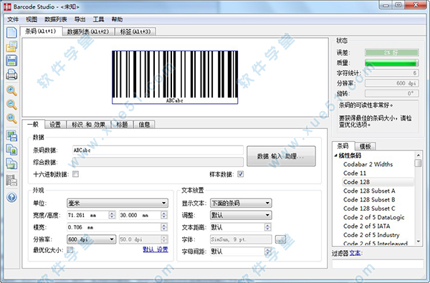This screenshot has height=283, width=430.
Task: Open the 标识 和 效果 tab
Action: click(89, 125)
